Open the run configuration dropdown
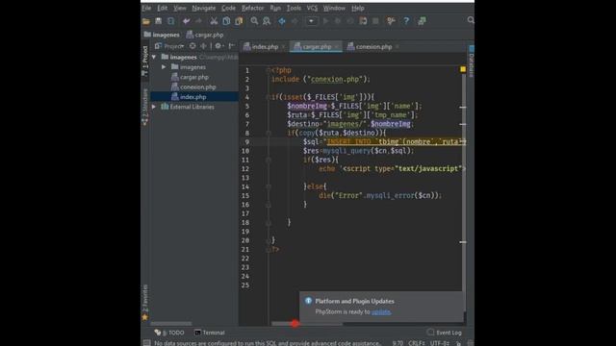 311,21
